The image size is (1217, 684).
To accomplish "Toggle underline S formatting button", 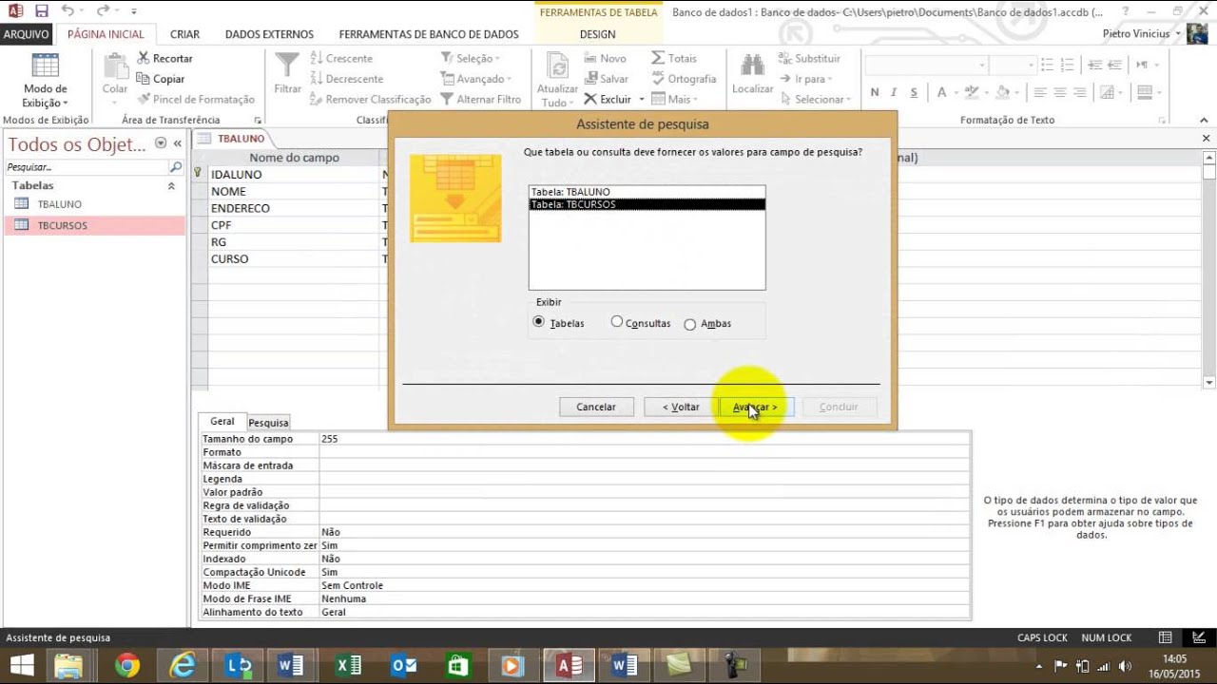I will (914, 93).
